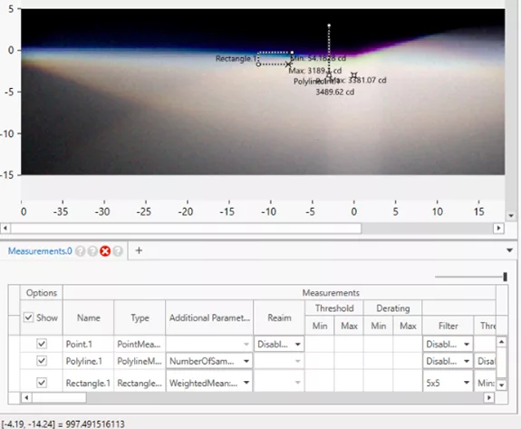Uncheck the Show checkbox for Polyline.1
Image resolution: width=521 pixels, height=429 pixels.
coord(42,361)
